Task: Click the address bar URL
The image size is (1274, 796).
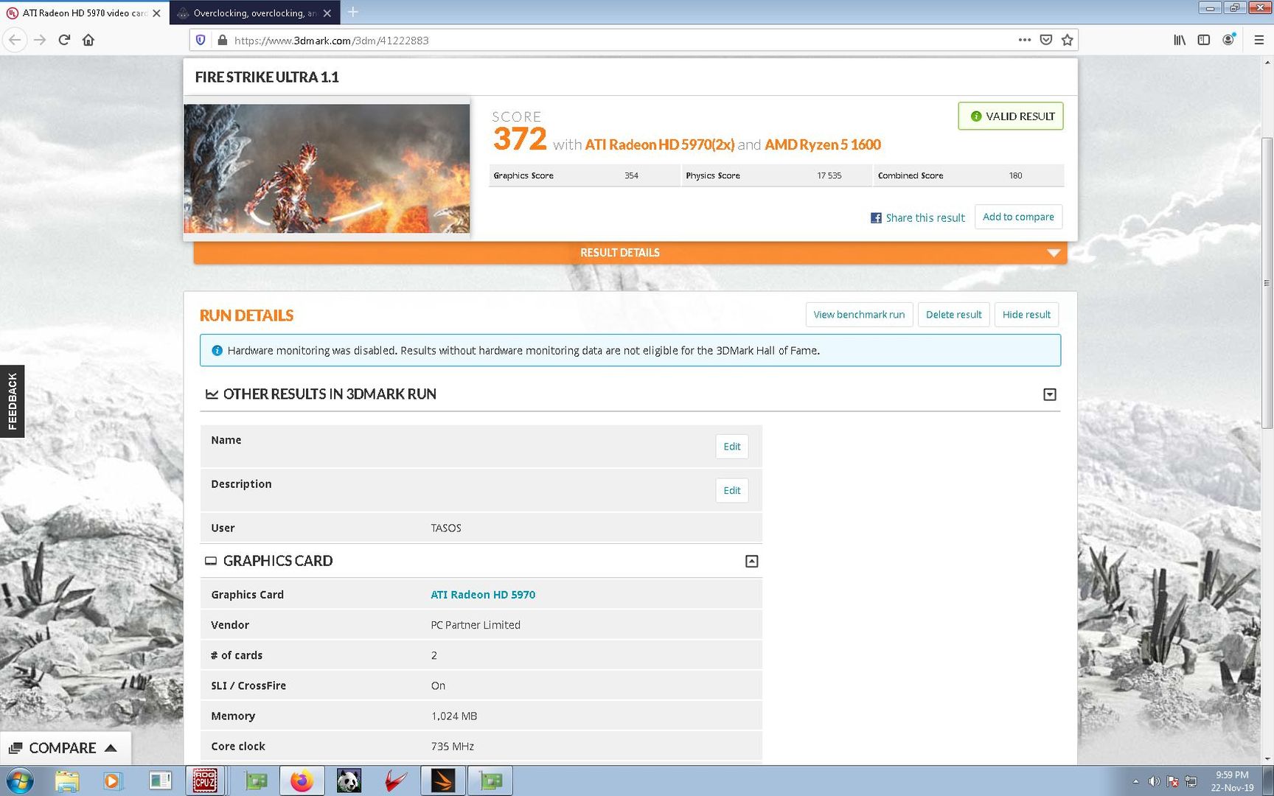Action: [331, 40]
